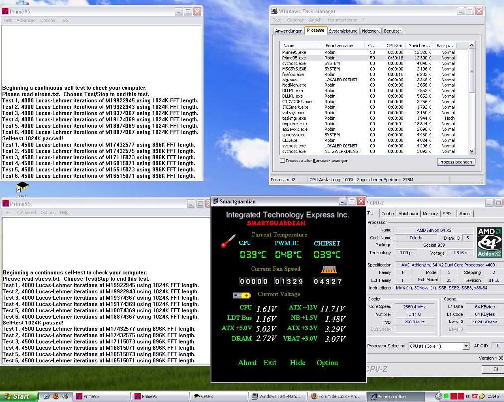Screen dimensions: 504x402
Task: Click battery icon beside Current Voltage
Action: tap(242, 295)
